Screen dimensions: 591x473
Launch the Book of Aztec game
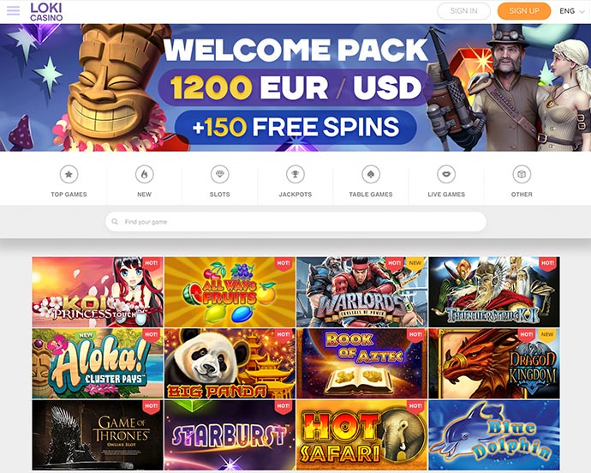(361, 363)
